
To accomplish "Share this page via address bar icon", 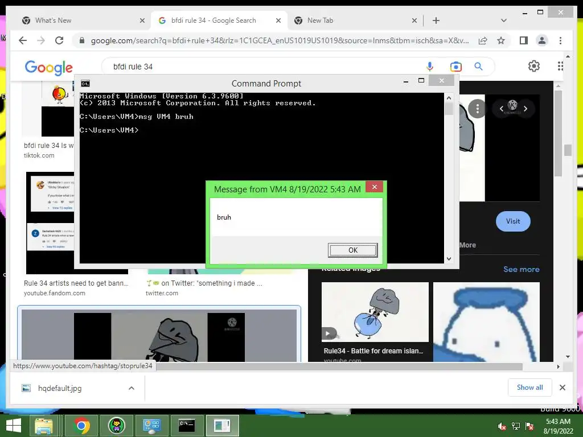I will 483,40.
